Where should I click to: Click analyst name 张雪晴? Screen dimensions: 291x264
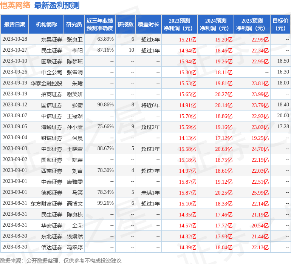(x=74, y=72)
